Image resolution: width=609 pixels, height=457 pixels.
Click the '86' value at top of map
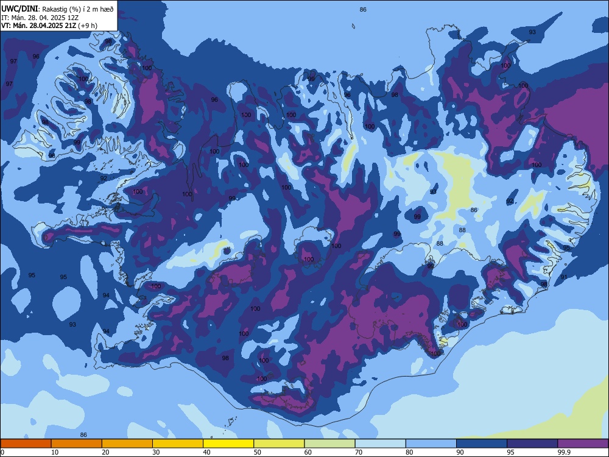363,9
